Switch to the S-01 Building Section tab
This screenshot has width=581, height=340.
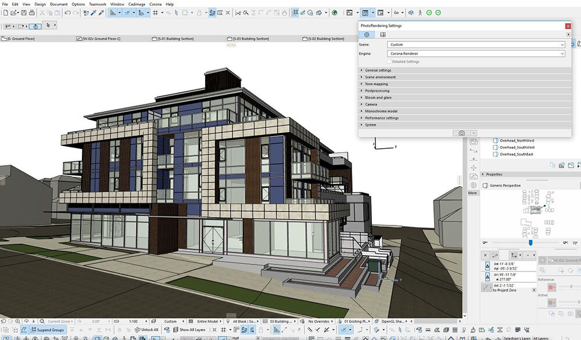pyautogui.click(x=175, y=39)
